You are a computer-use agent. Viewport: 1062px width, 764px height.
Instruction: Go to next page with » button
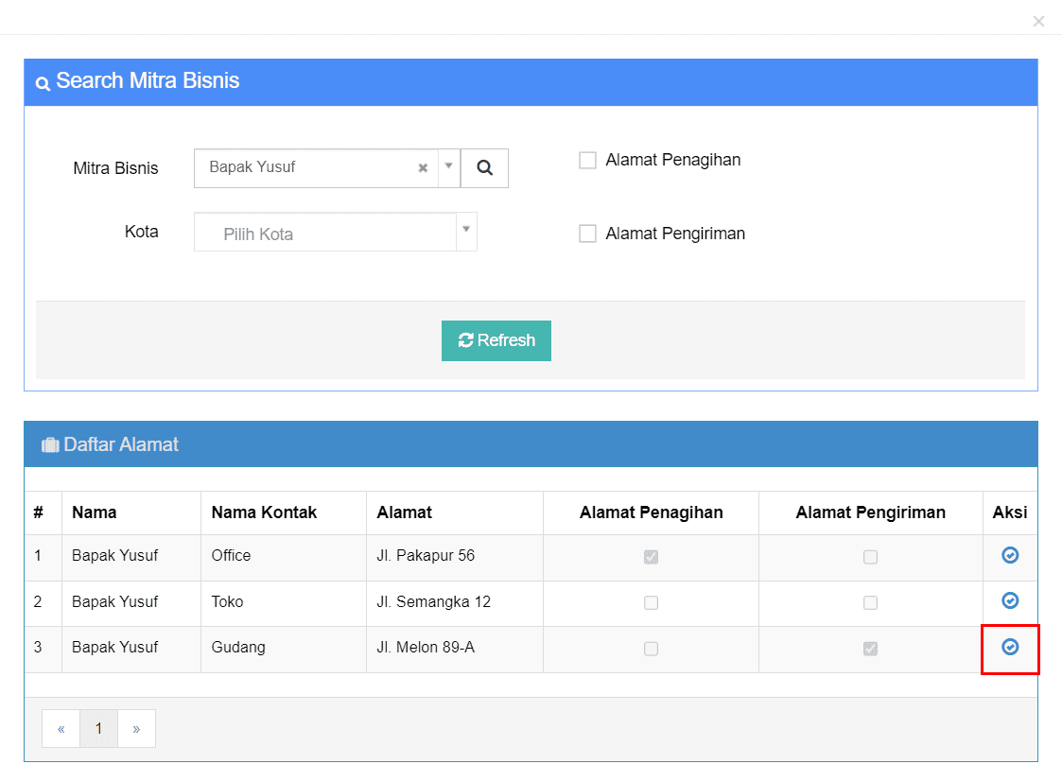coord(136,729)
